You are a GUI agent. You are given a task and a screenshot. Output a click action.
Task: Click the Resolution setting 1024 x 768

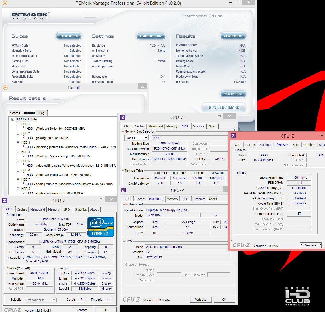point(158,45)
